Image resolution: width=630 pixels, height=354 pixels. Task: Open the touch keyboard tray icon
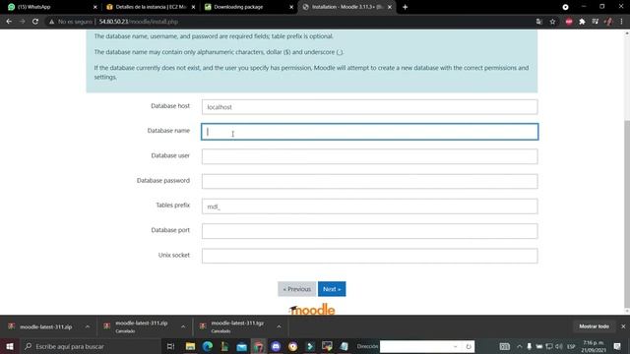point(505,346)
